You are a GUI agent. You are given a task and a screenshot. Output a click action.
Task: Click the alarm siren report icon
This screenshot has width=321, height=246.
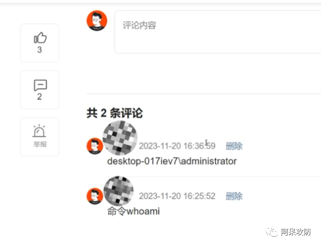point(39,130)
